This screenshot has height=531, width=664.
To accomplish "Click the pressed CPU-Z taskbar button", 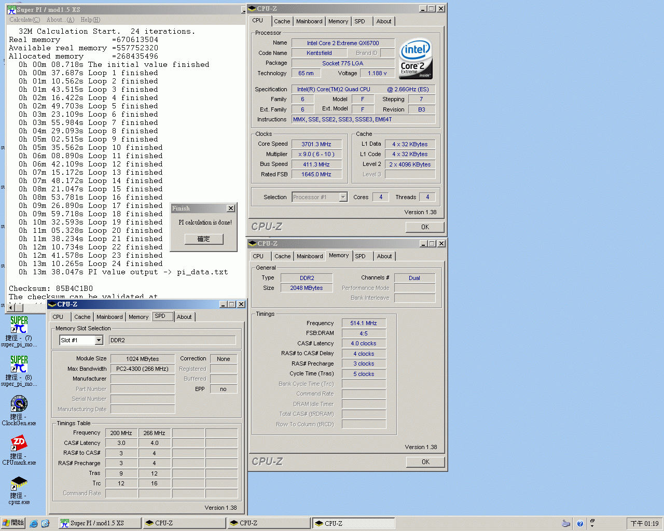I will point(353,523).
